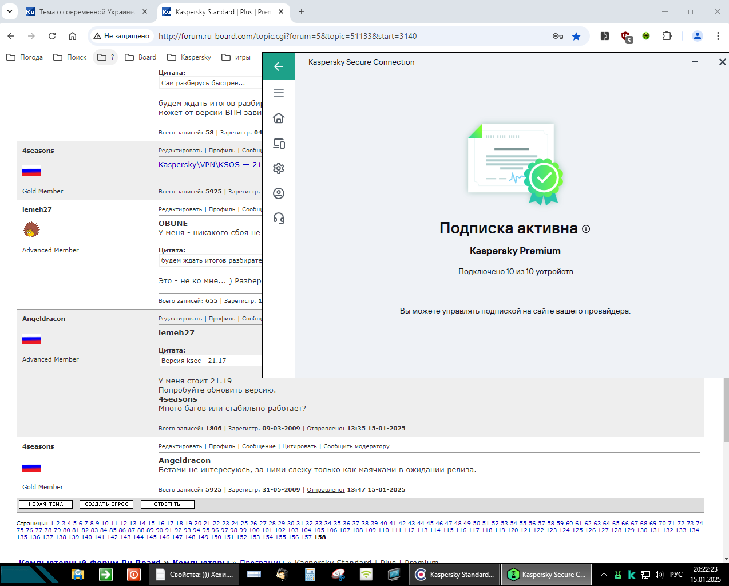Click the address bar URL
This screenshot has height=586, width=729.
[x=287, y=36]
